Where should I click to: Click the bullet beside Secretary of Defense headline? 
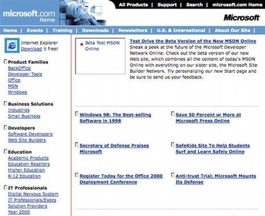[76, 145]
